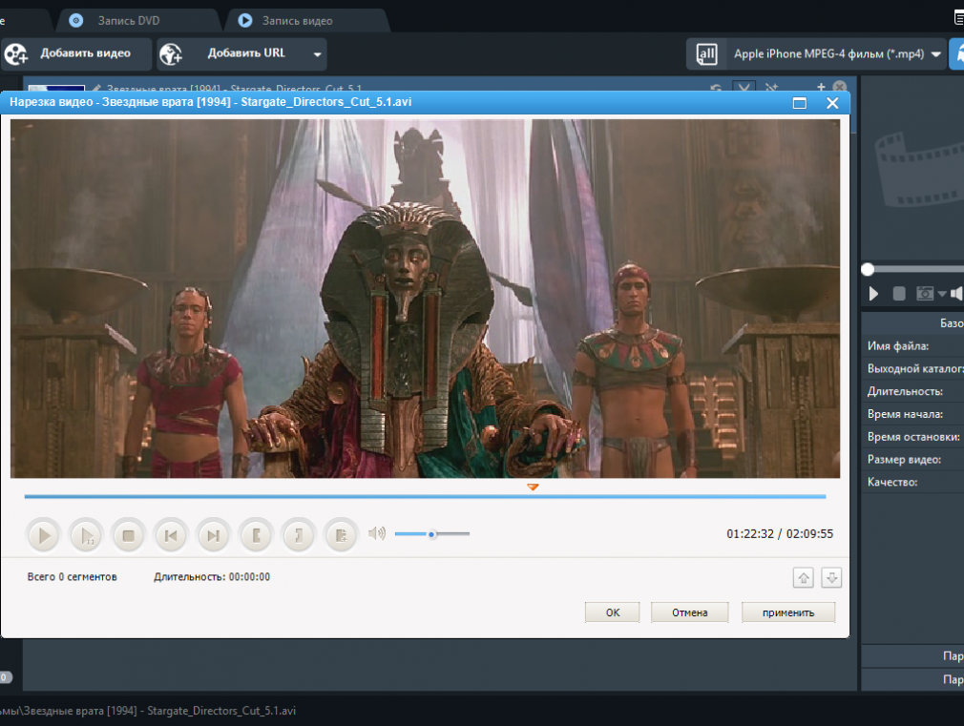Open the scissors cut tool in file row
This screenshot has width=964, height=726.
click(x=744, y=88)
